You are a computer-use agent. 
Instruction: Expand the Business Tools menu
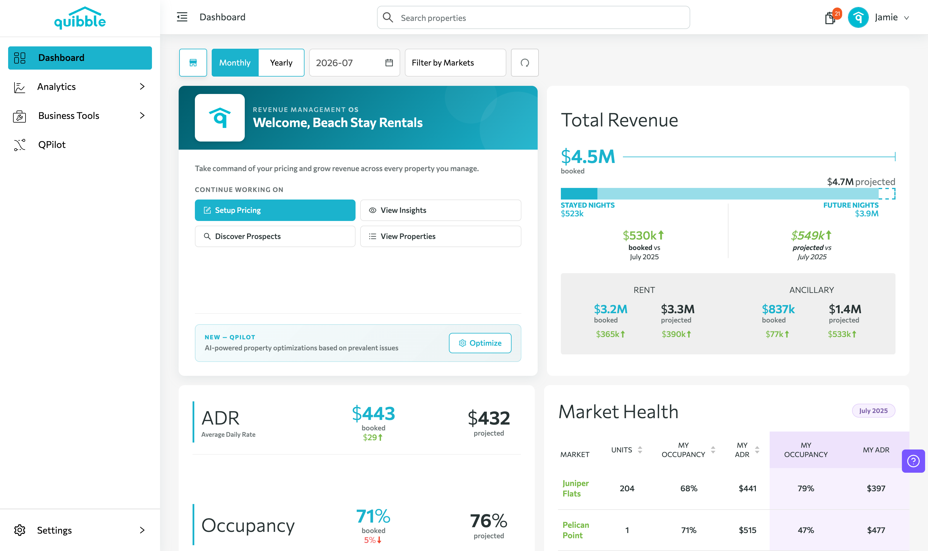142,115
